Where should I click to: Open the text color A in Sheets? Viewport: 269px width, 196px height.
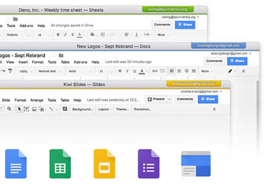click(x=80, y=35)
